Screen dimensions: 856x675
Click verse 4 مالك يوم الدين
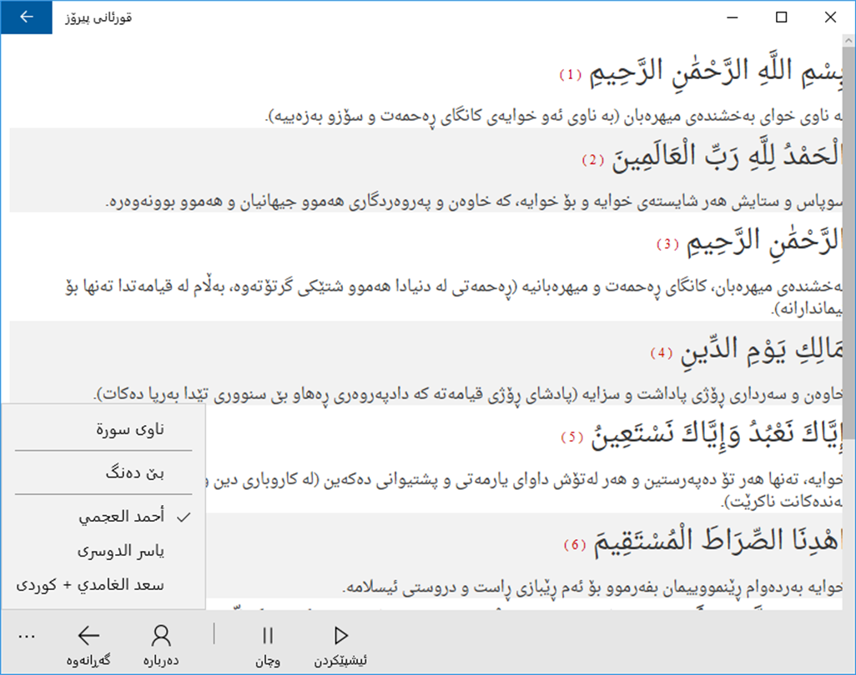(761, 351)
